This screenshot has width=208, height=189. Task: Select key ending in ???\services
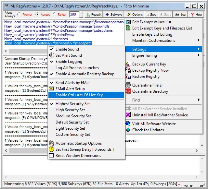coord(36,39)
